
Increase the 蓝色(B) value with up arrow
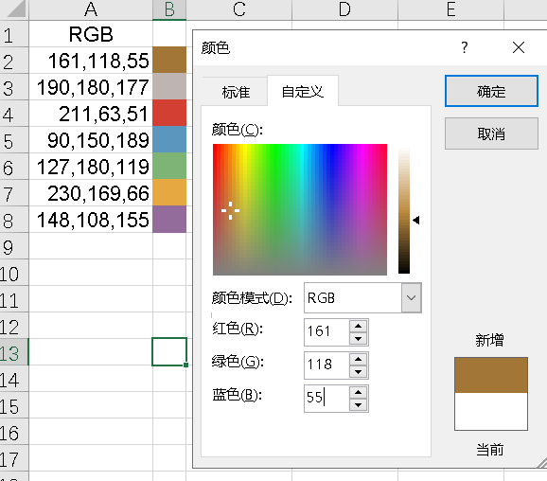359,393
